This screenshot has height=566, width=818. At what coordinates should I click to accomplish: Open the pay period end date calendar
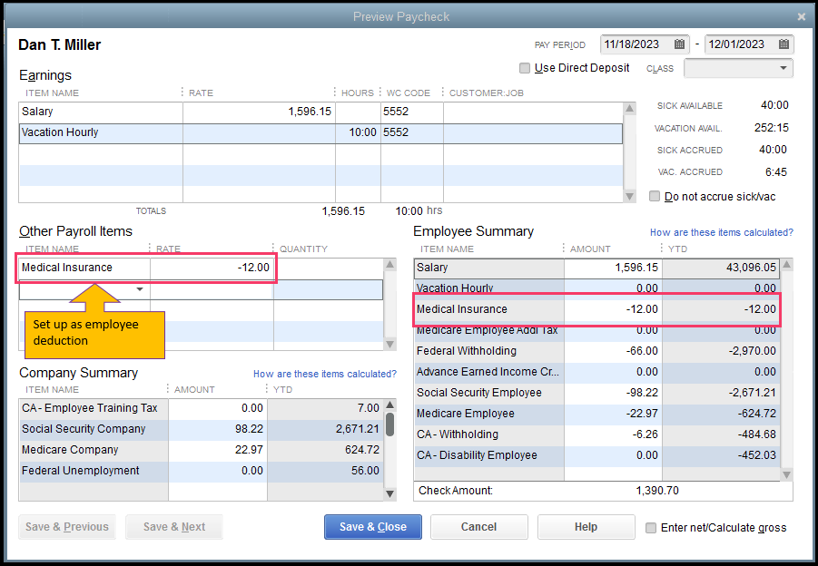[784, 44]
